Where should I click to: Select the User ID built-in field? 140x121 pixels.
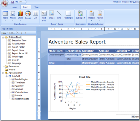pyautogui.click(x=15, y=60)
